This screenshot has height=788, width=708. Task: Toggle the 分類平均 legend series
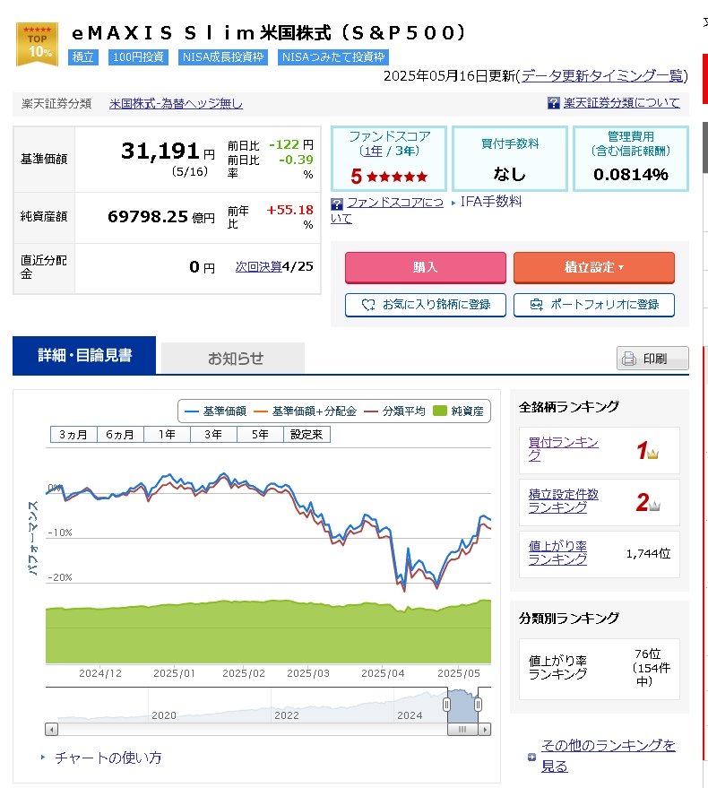click(x=394, y=411)
